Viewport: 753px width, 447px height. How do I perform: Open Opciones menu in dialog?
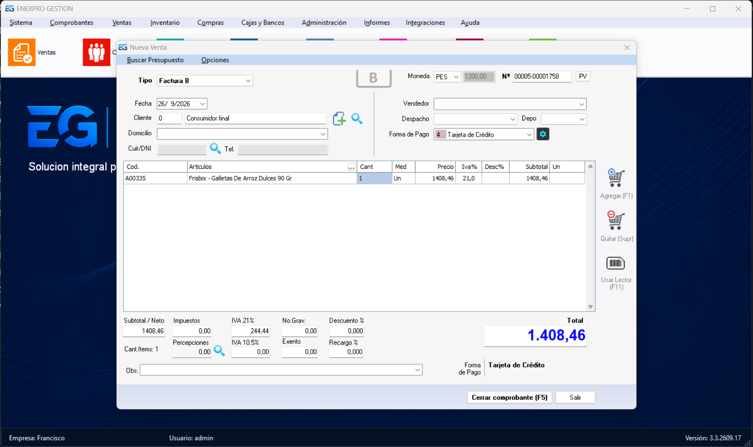[215, 60]
